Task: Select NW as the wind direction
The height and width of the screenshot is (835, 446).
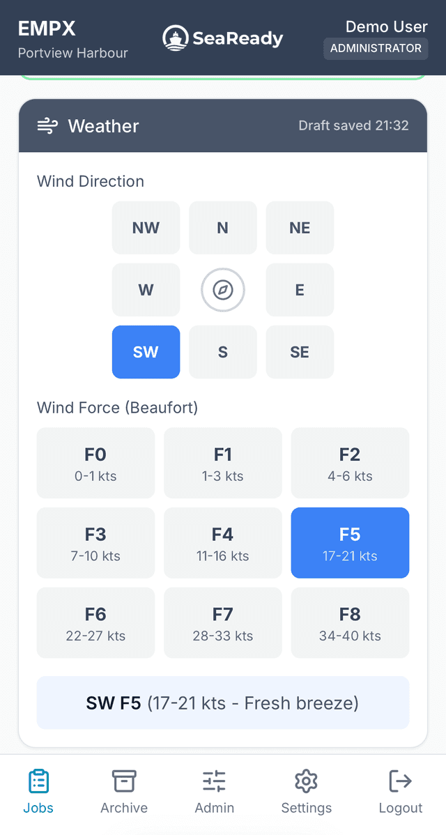Action: tap(146, 228)
